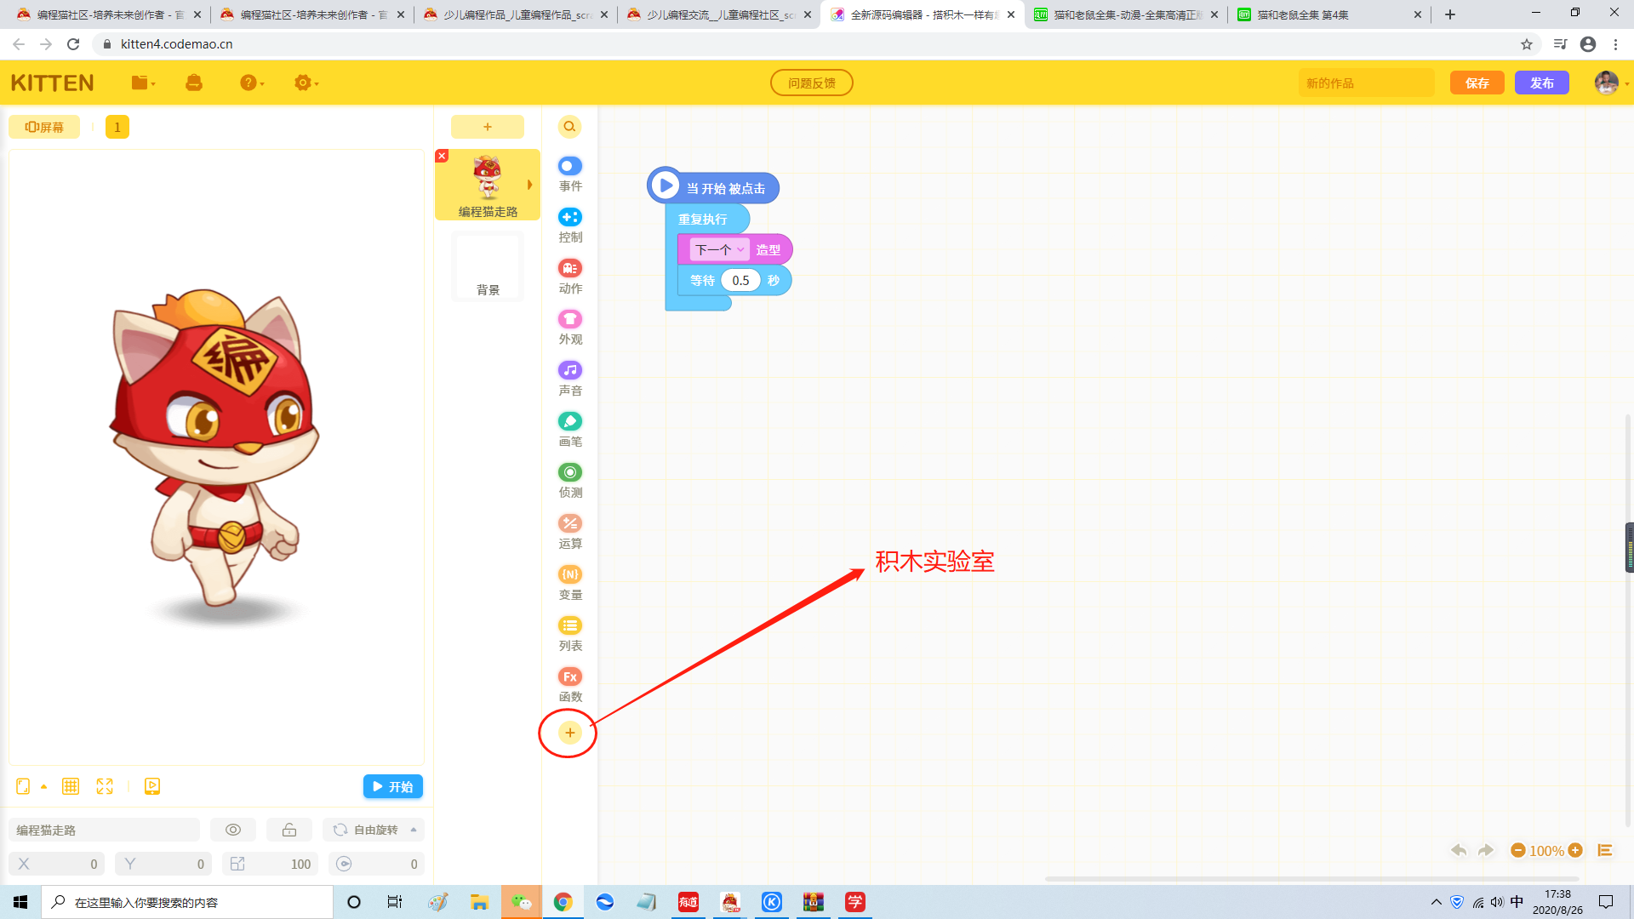Click the stage recording icon
The image size is (1634, 919).
point(152,786)
